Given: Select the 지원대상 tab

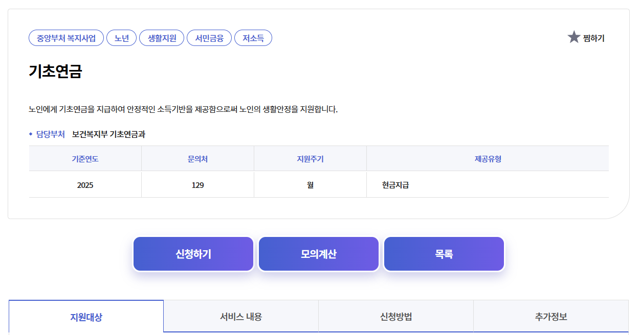Looking at the screenshot, I should point(86,316).
